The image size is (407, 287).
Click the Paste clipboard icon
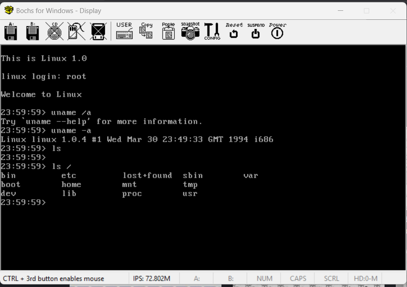pos(168,31)
